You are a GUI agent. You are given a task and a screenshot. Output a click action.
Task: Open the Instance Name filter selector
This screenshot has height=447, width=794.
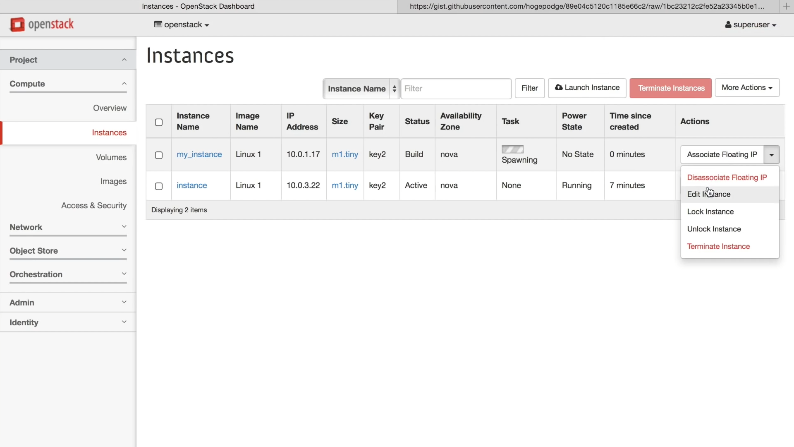pyautogui.click(x=361, y=89)
